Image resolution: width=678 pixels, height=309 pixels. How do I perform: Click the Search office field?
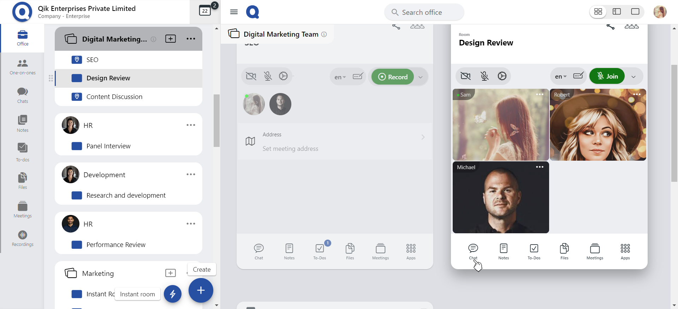point(424,12)
